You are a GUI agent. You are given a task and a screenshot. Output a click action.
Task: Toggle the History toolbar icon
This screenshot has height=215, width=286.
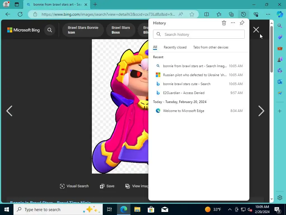244,14
